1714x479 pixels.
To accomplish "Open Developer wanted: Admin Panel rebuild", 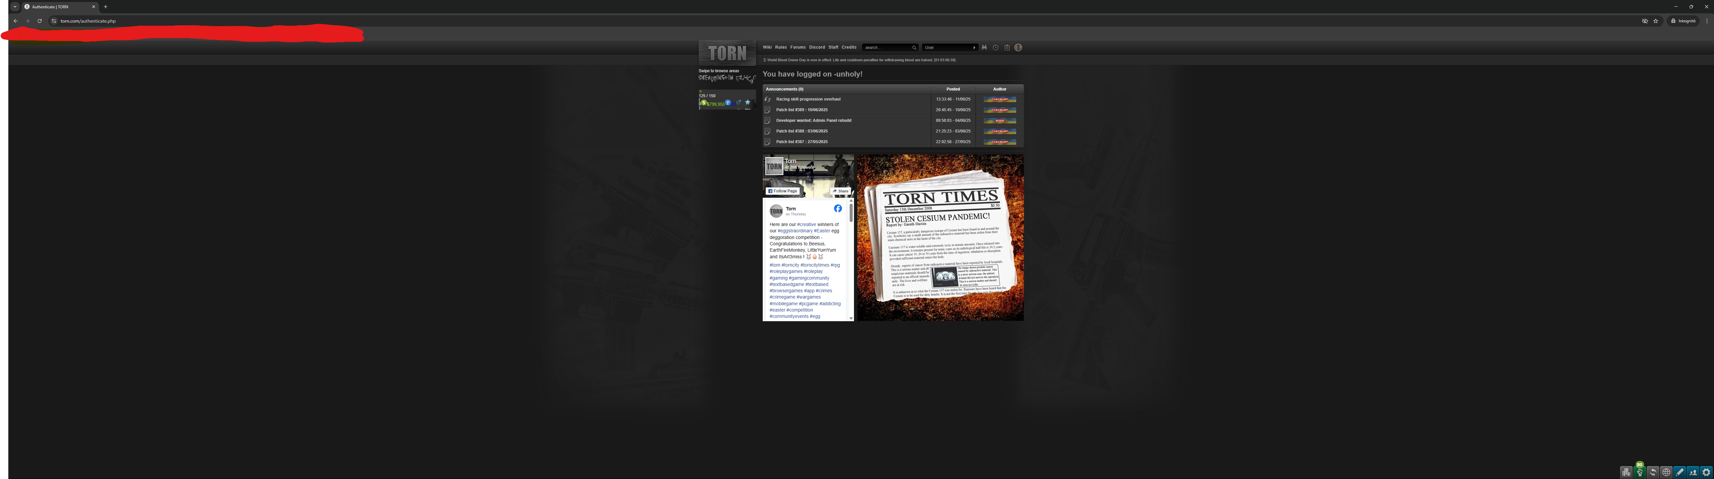I will click(x=814, y=120).
